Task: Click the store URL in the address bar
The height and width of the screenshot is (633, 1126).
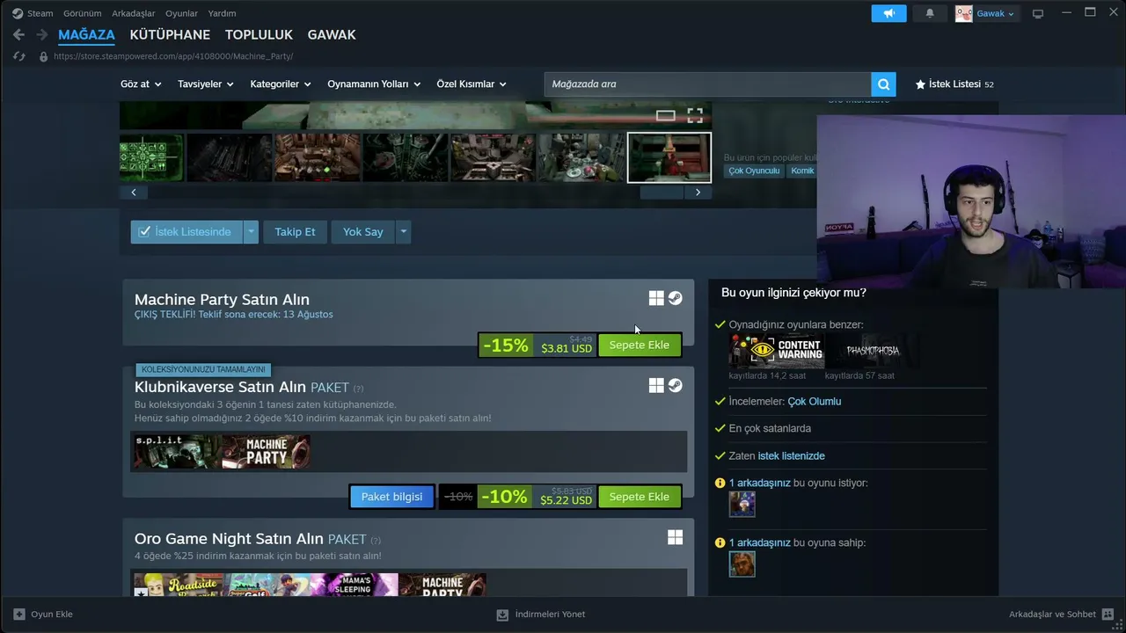Action: tap(173, 56)
